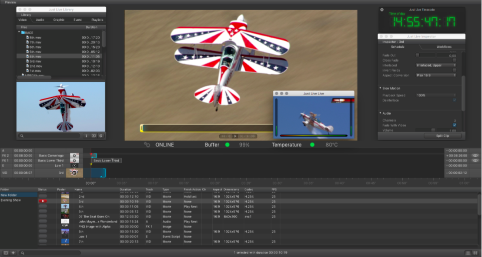Viewport: 482px width, 257px height.
Task: Enable the Invert Fields checkbox
Action: 454,70
